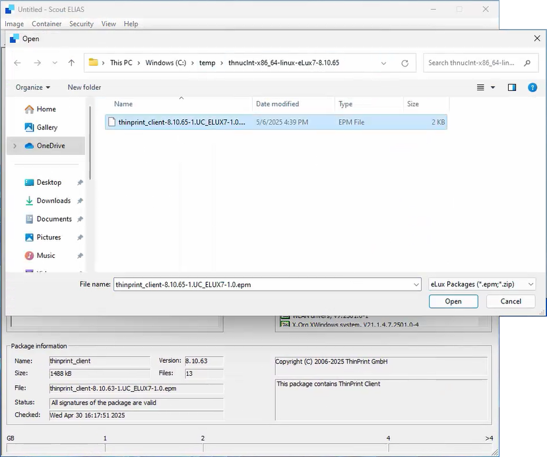Open Container menu in Scout ELIAS

pos(46,24)
